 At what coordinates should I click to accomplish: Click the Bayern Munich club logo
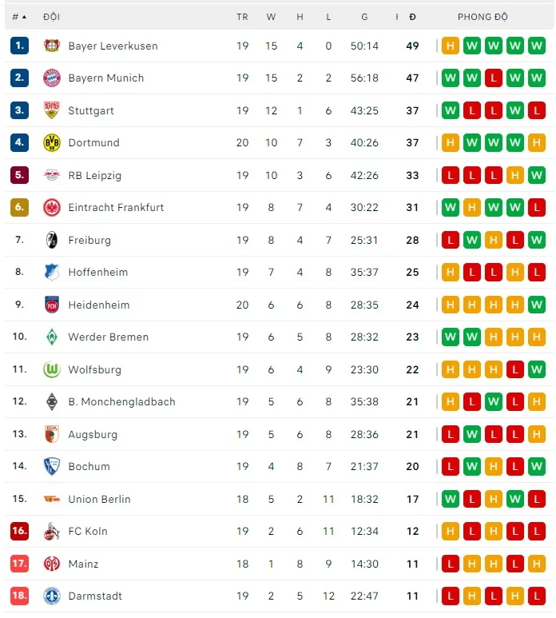tap(52, 78)
